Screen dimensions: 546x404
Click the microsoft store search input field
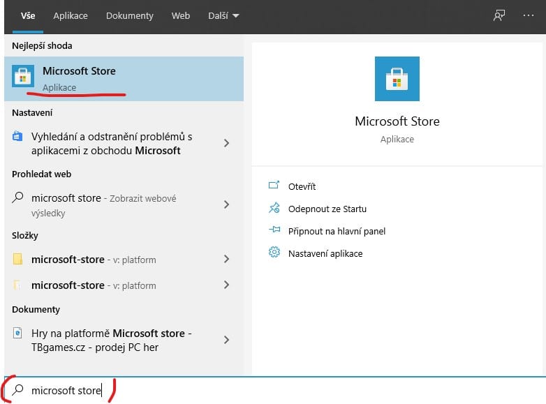click(x=275, y=390)
